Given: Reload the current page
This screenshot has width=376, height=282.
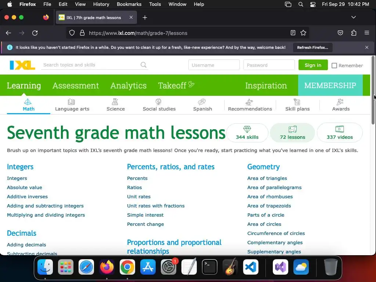Looking at the screenshot, I should (x=35, y=33).
